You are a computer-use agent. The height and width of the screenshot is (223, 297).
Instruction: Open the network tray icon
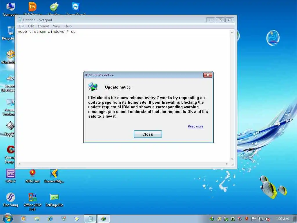[x=261, y=219]
